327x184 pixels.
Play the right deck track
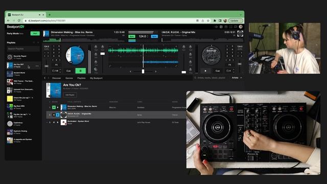coord(205,71)
